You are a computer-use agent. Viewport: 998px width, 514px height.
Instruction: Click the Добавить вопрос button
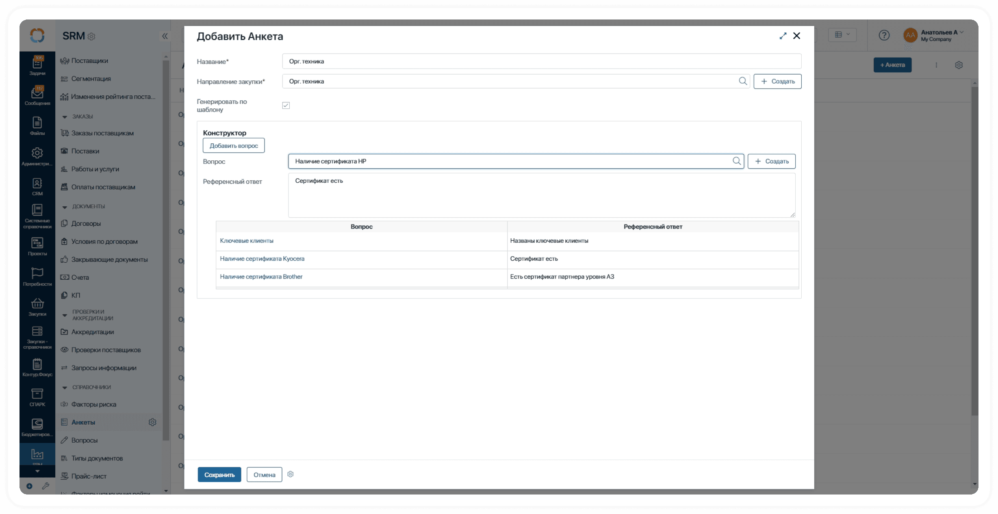[234, 146]
